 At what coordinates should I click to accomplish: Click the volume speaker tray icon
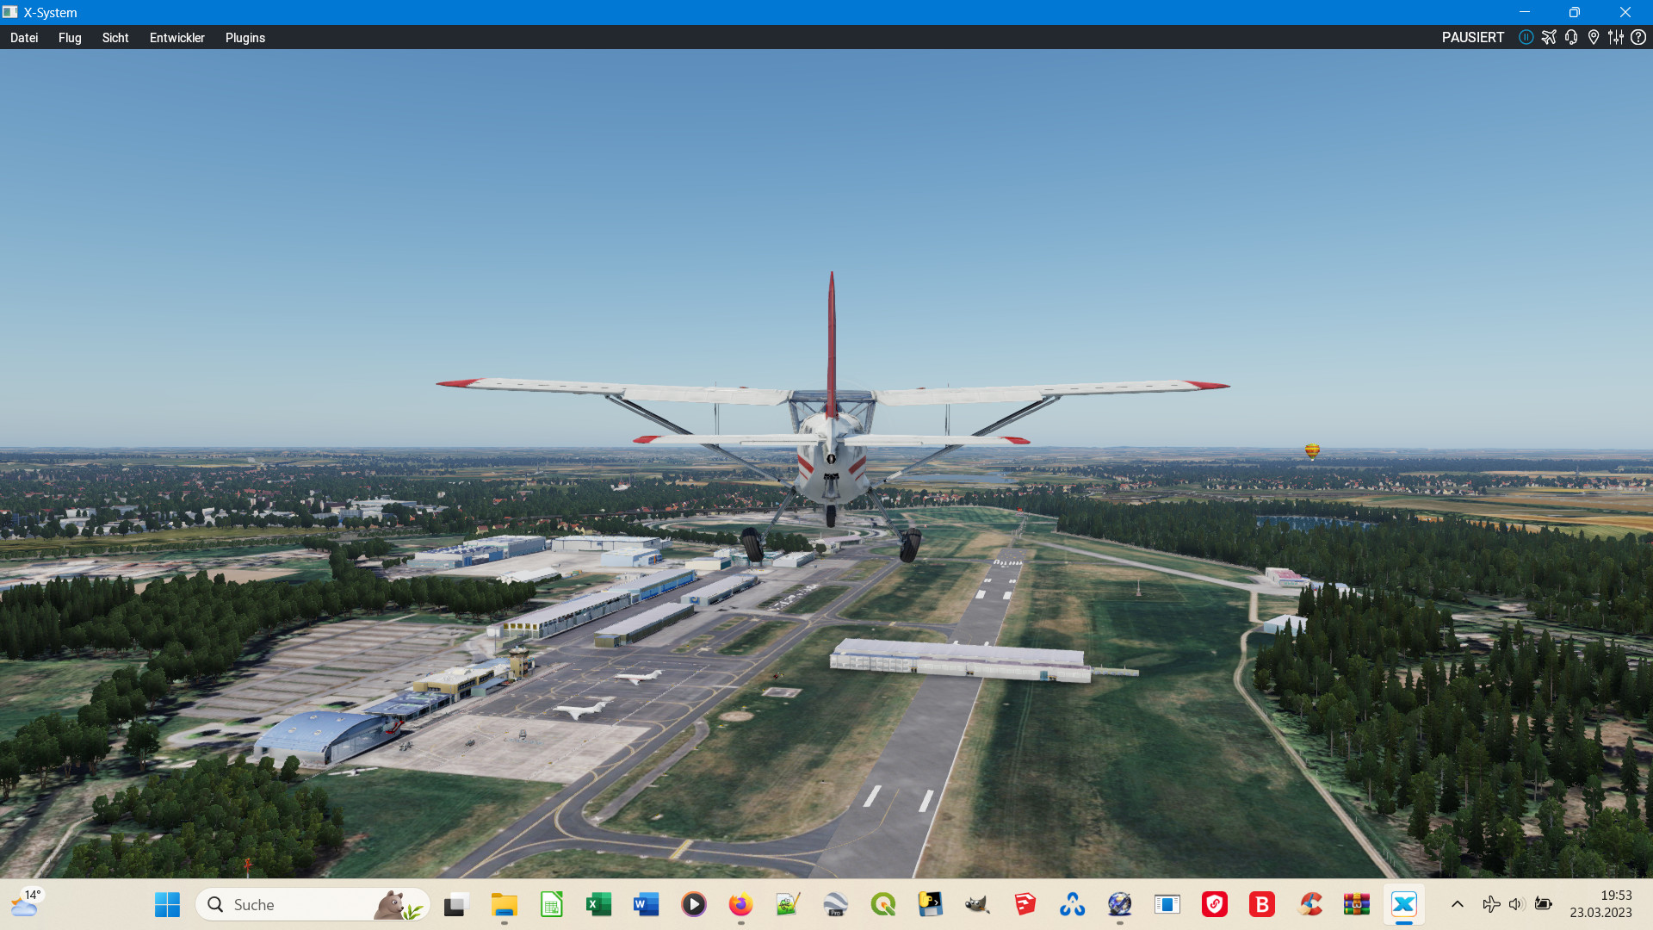1517,904
